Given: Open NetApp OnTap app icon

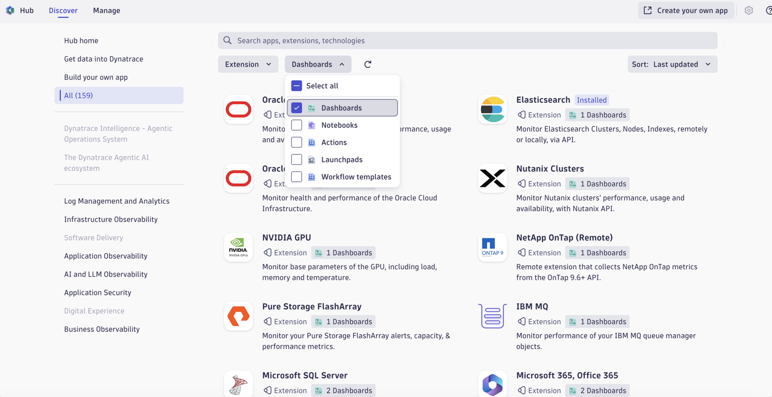Looking at the screenshot, I should pyautogui.click(x=493, y=247).
